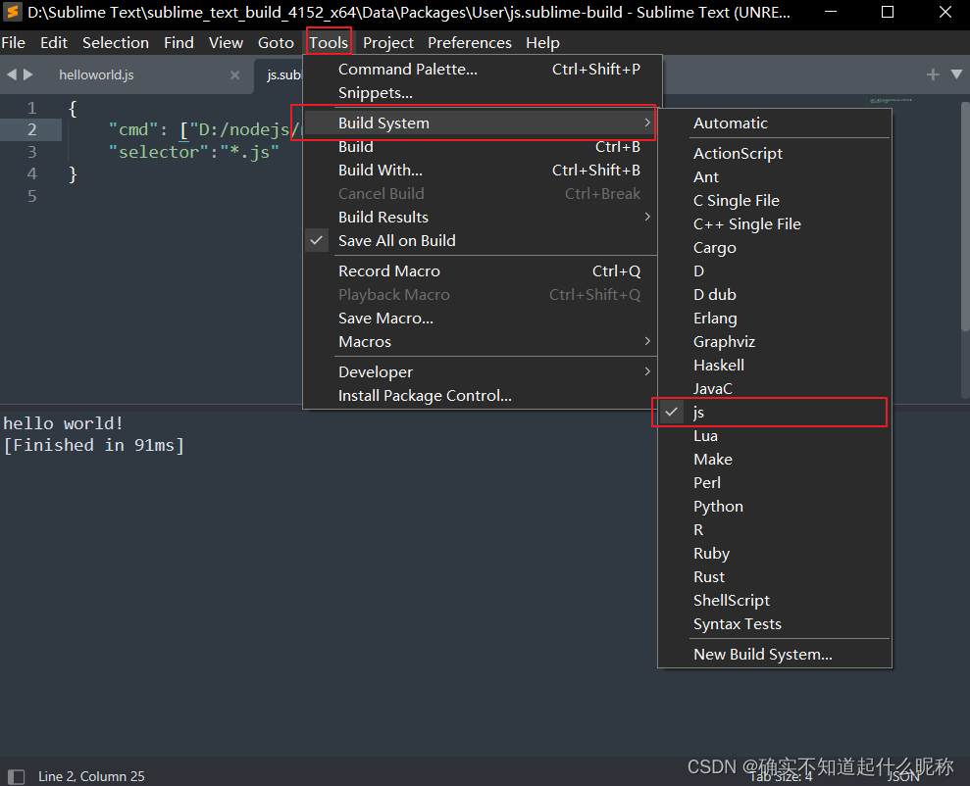Click the "selector" key in code

pyautogui.click(x=159, y=152)
